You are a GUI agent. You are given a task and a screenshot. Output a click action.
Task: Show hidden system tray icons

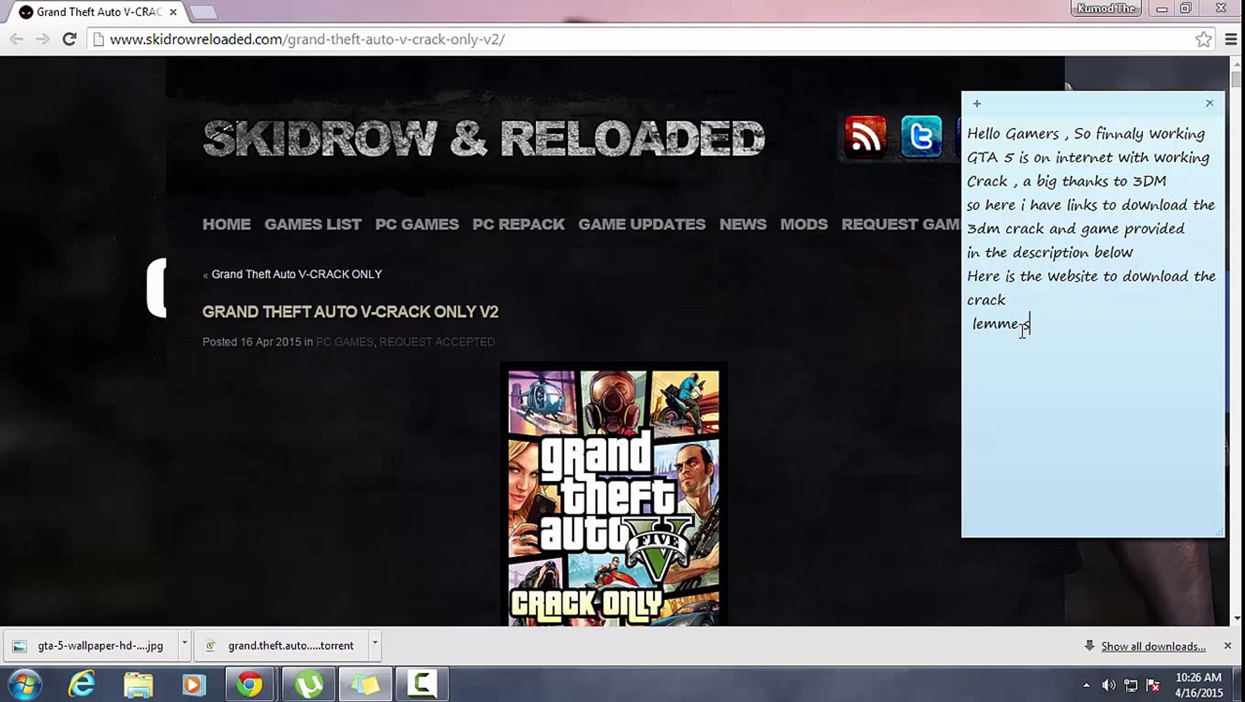pos(1086,685)
